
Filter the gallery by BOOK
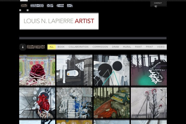(61, 47)
